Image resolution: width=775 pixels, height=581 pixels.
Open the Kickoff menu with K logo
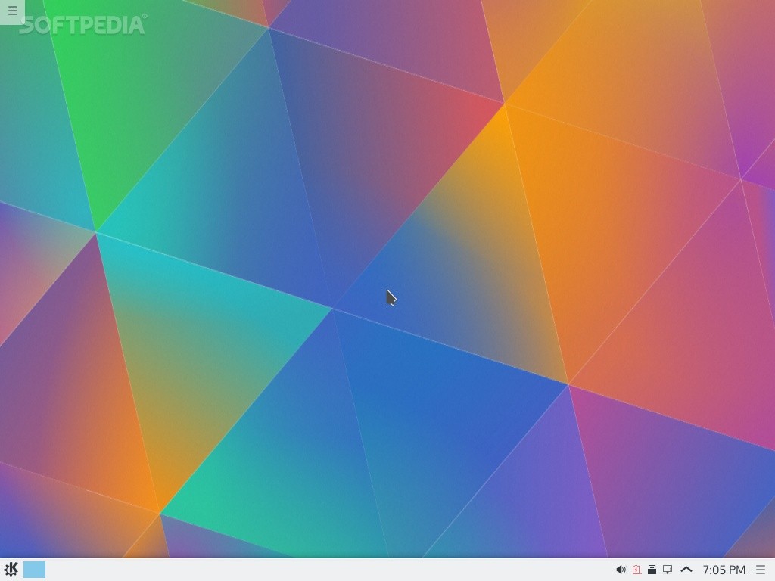point(11,570)
